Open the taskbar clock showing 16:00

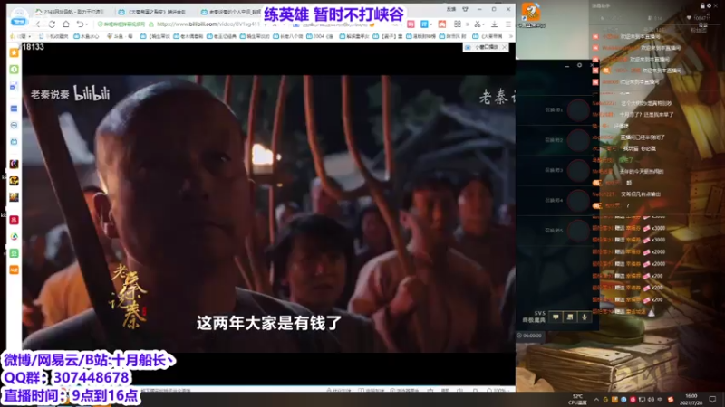pyautogui.click(x=691, y=400)
